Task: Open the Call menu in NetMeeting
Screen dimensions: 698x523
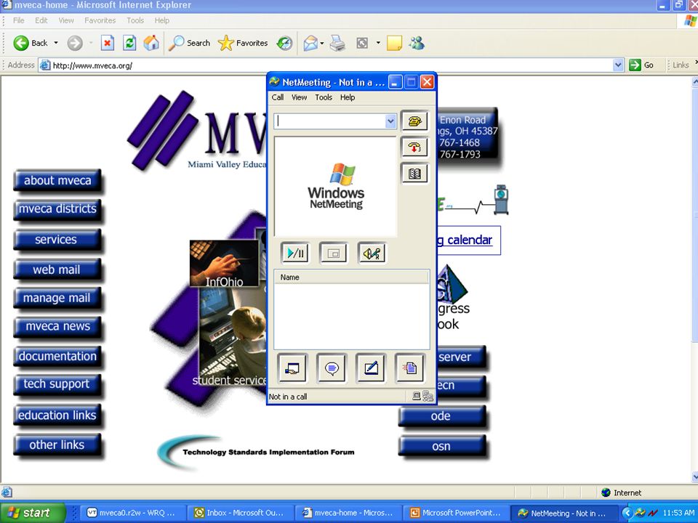Action: point(278,97)
